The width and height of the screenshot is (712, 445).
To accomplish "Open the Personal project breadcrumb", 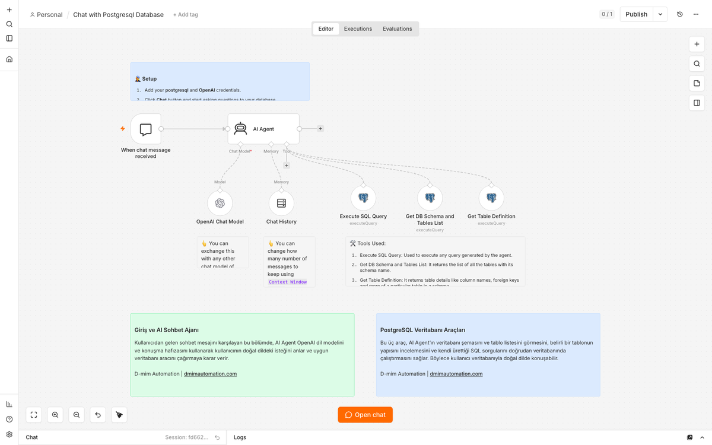I will [x=46, y=14].
